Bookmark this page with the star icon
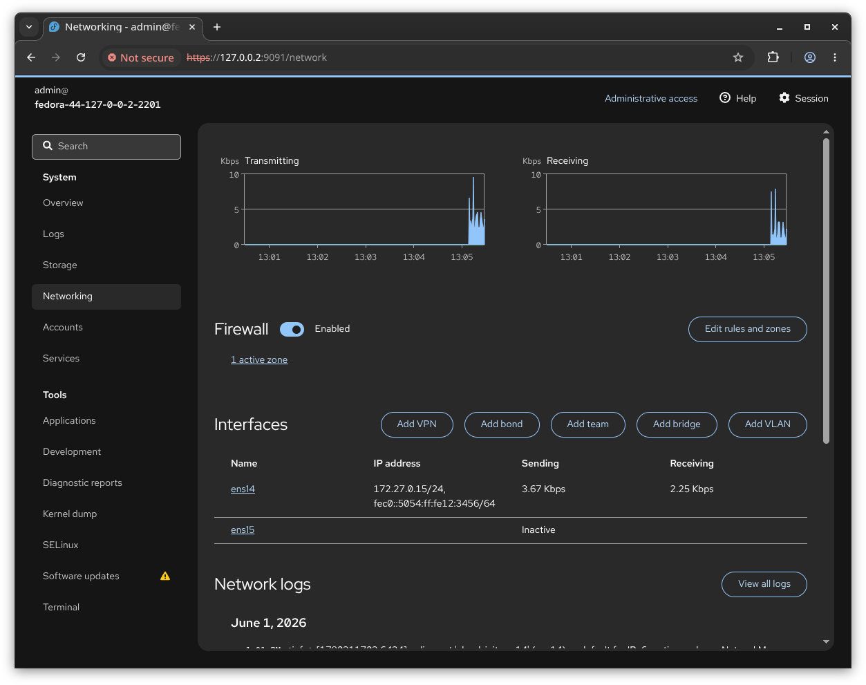 (738, 57)
